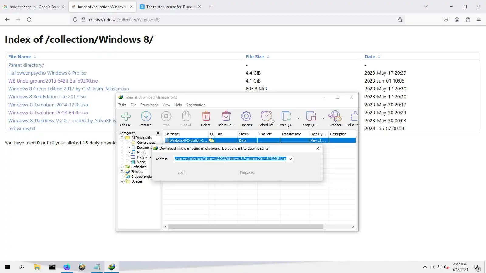486x273 pixels.
Task: Open the Tasks menu in IDM
Action: pos(122,105)
